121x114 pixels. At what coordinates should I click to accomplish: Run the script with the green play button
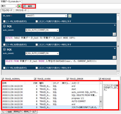(19, 6)
